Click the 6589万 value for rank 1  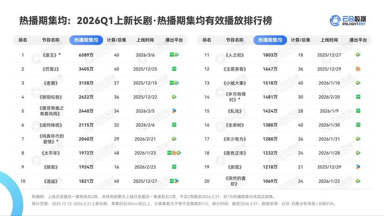(86, 55)
